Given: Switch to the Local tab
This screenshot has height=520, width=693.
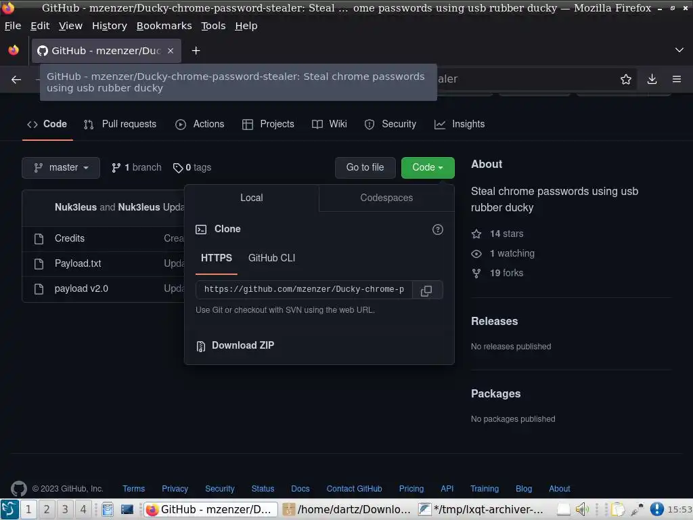Looking at the screenshot, I should [252, 198].
